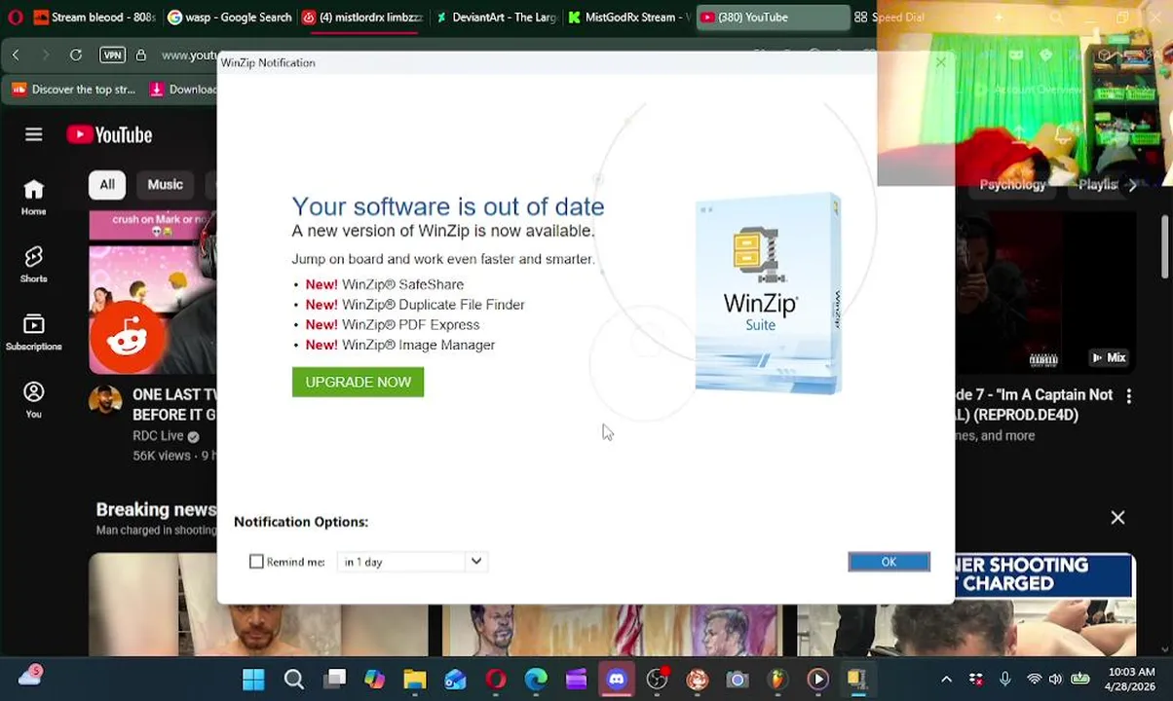Select the All filter chip
This screenshot has width=1173, height=701.
[x=106, y=184]
